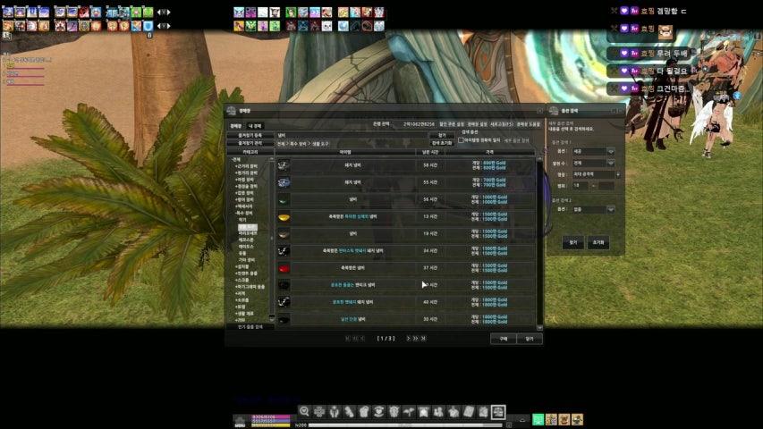Click 새로고침(F5) to refresh listings
763x429 pixels.
502,124
